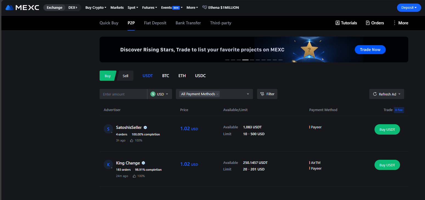Jump to the first banner carousel slide
The height and width of the screenshot is (200, 425).
coord(227,60)
